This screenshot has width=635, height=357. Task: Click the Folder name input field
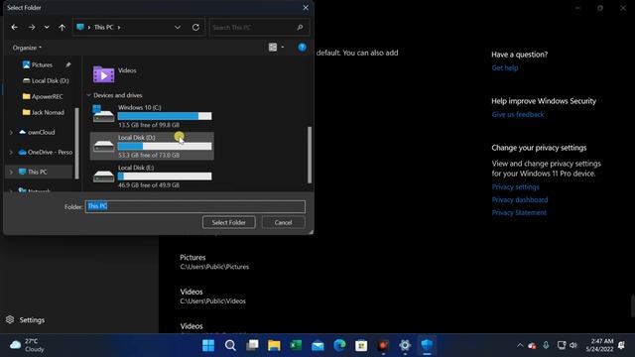pos(195,206)
